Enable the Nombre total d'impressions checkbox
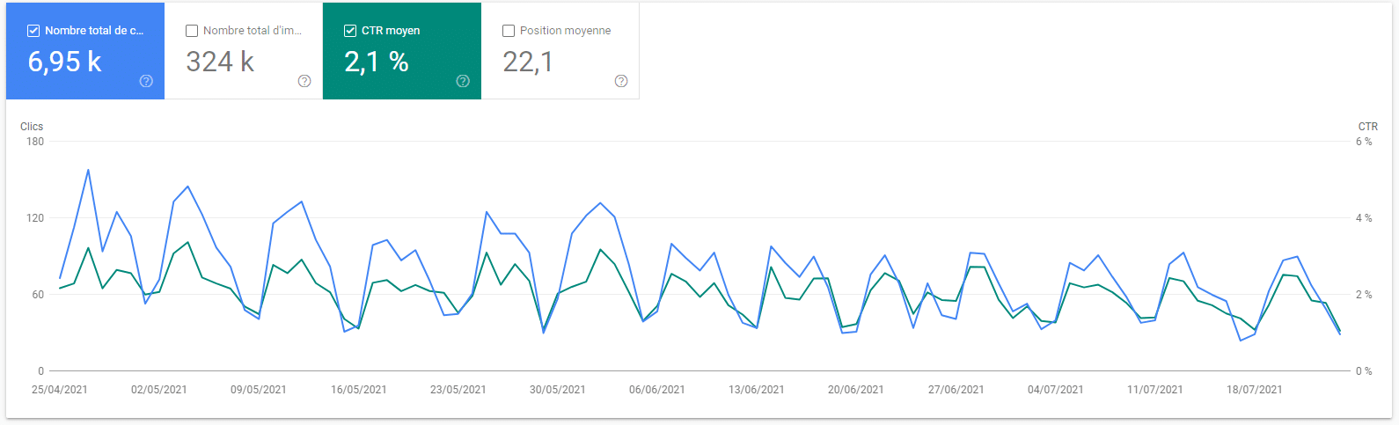Screen dimensions: 1399x425 pyautogui.click(x=192, y=31)
